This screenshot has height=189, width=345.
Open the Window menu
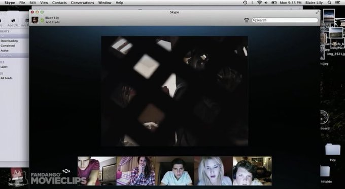[105, 3]
